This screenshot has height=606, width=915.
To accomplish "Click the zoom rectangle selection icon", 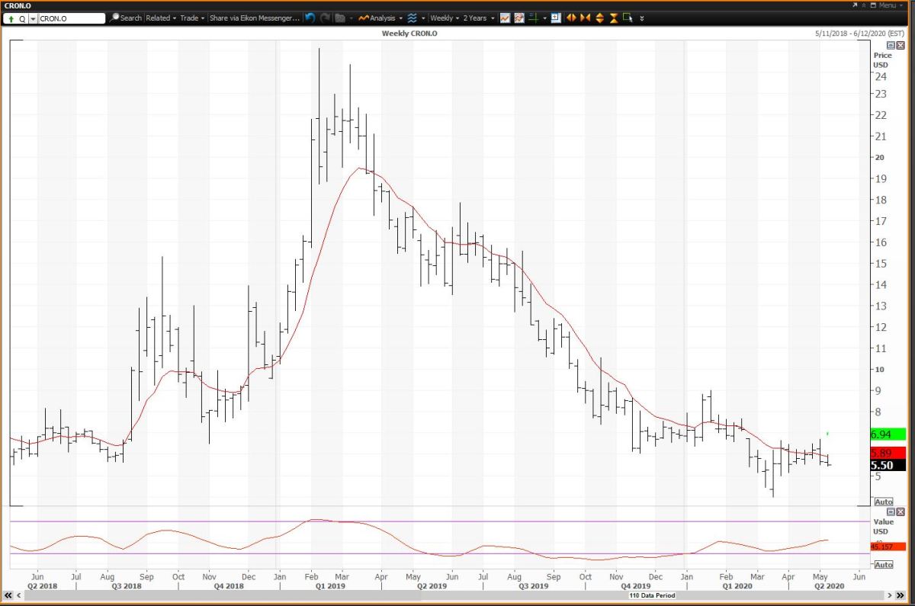I will point(627,18).
